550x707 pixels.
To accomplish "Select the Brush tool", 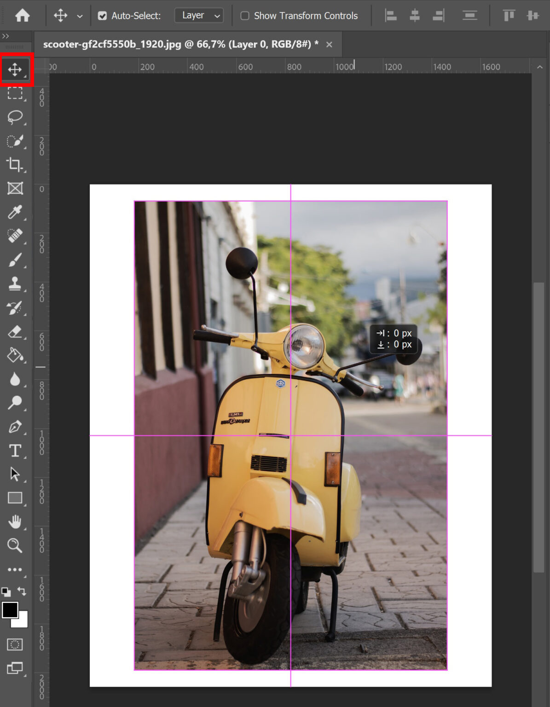I will click(x=15, y=260).
